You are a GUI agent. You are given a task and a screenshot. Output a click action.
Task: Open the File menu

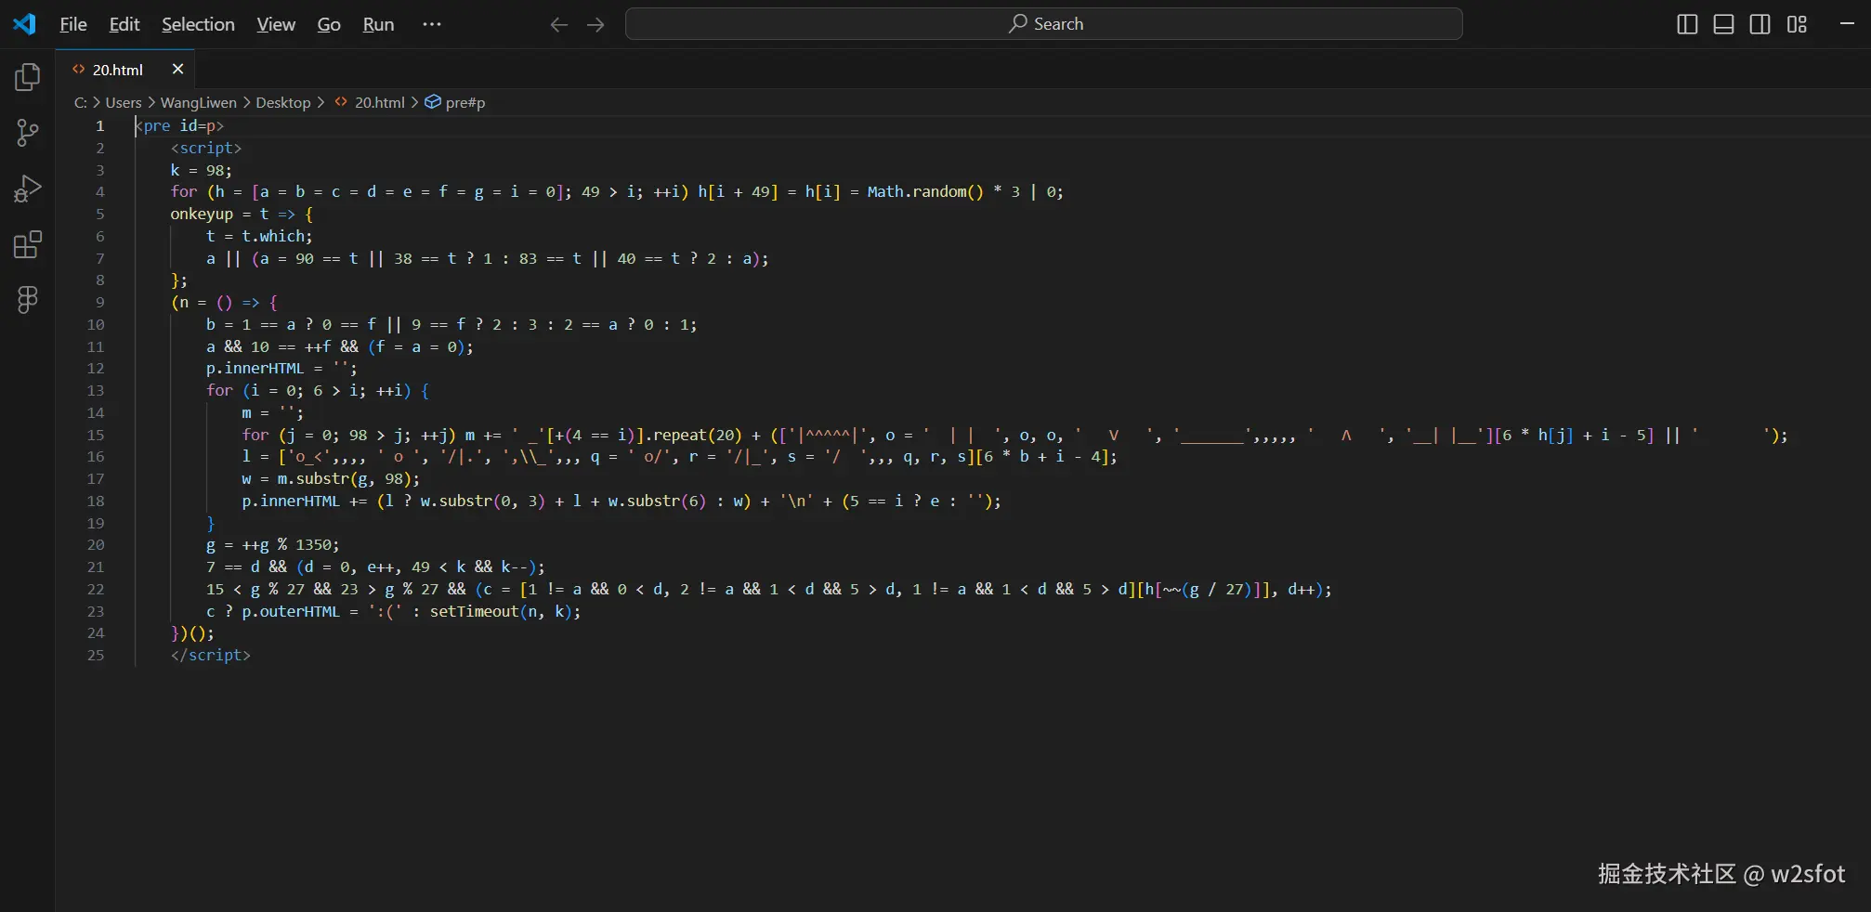point(73,24)
